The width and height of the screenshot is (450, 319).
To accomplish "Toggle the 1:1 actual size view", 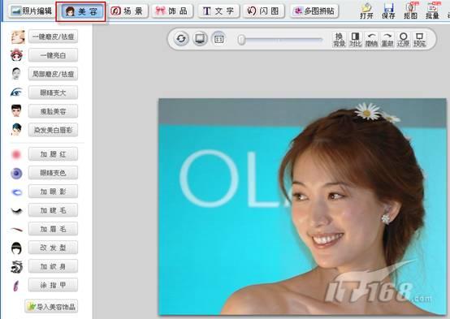I will click(219, 39).
